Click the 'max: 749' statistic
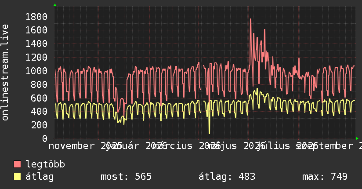 click(325, 177)
